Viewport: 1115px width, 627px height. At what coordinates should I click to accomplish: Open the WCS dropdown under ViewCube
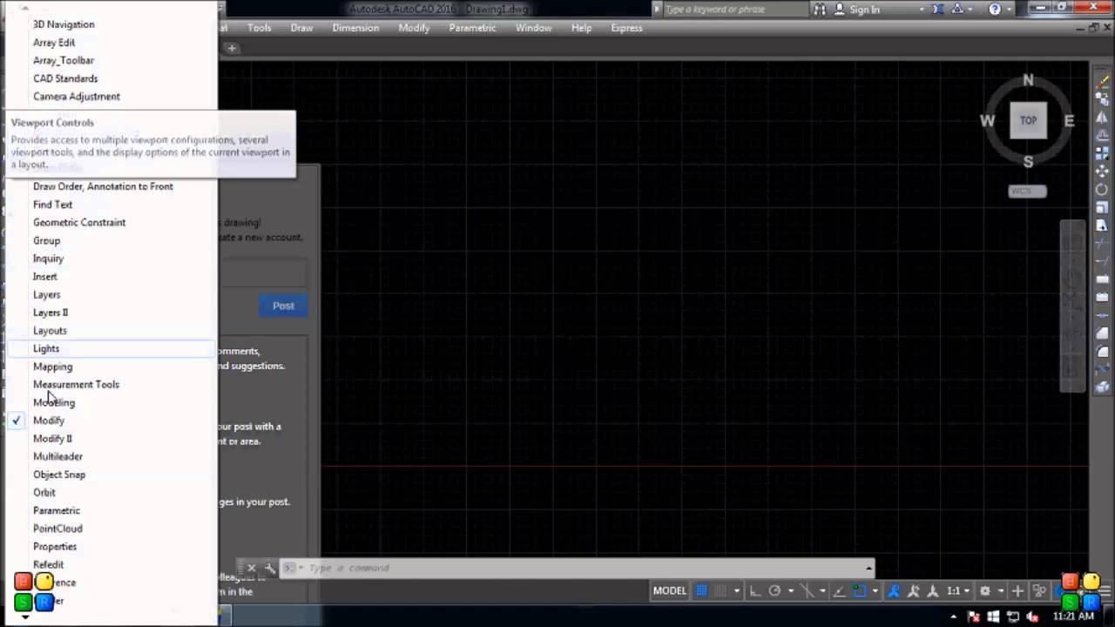[1028, 191]
